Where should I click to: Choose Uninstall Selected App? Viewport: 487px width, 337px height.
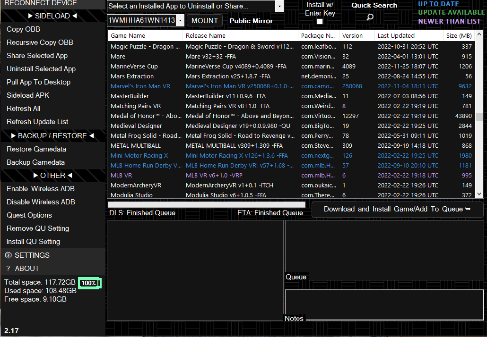coord(41,69)
